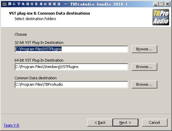Browse for Common Data destination folder

click(x=144, y=84)
